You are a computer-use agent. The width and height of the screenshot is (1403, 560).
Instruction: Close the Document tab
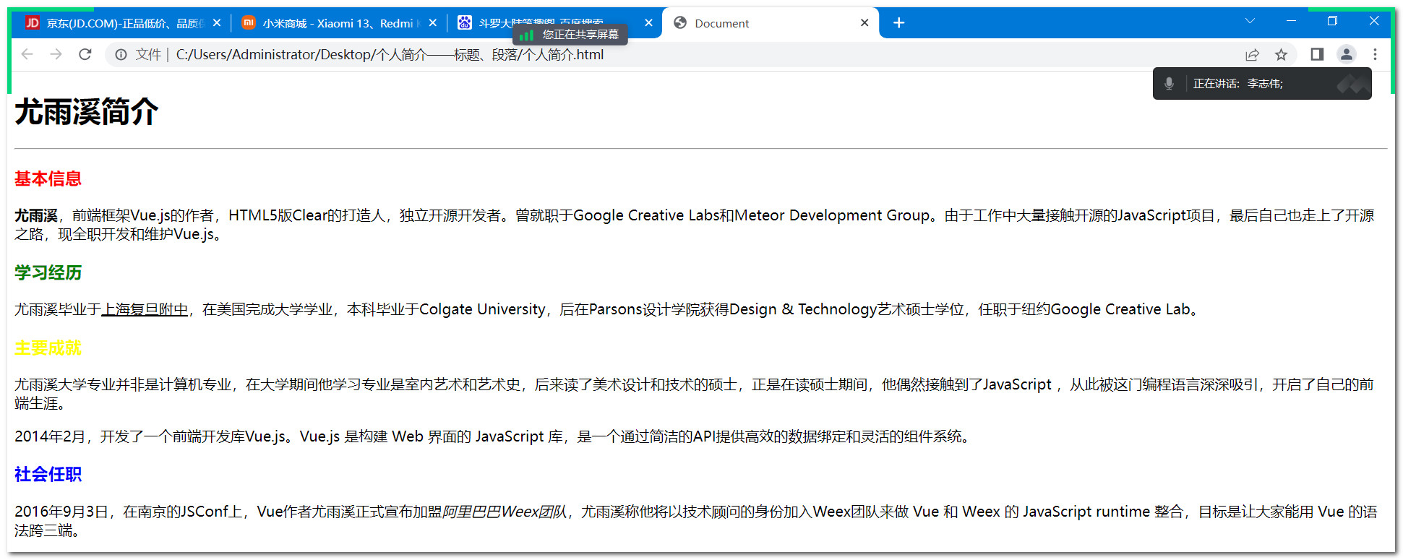[x=864, y=23]
